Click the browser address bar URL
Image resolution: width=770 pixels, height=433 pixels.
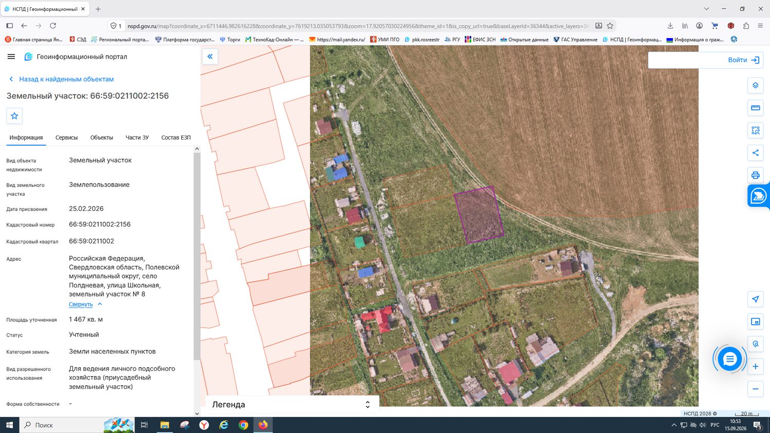tap(358, 26)
